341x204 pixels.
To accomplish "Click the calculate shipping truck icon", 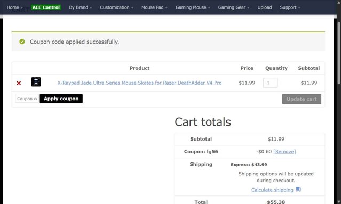I will pyautogui.click(x=298, y=190).
